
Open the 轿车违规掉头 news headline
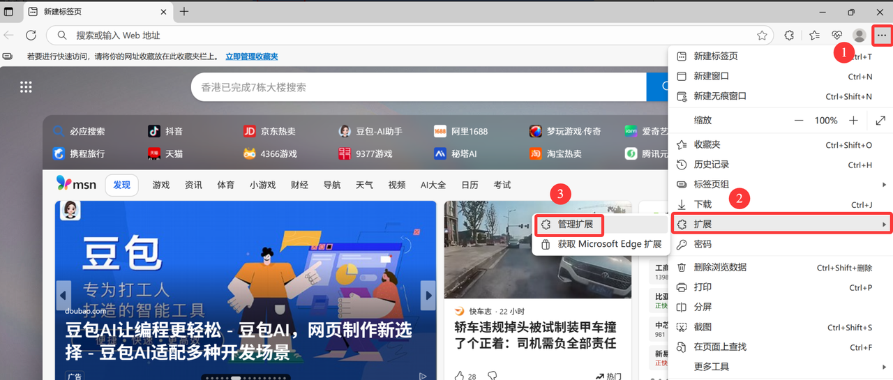click(536, 335)
